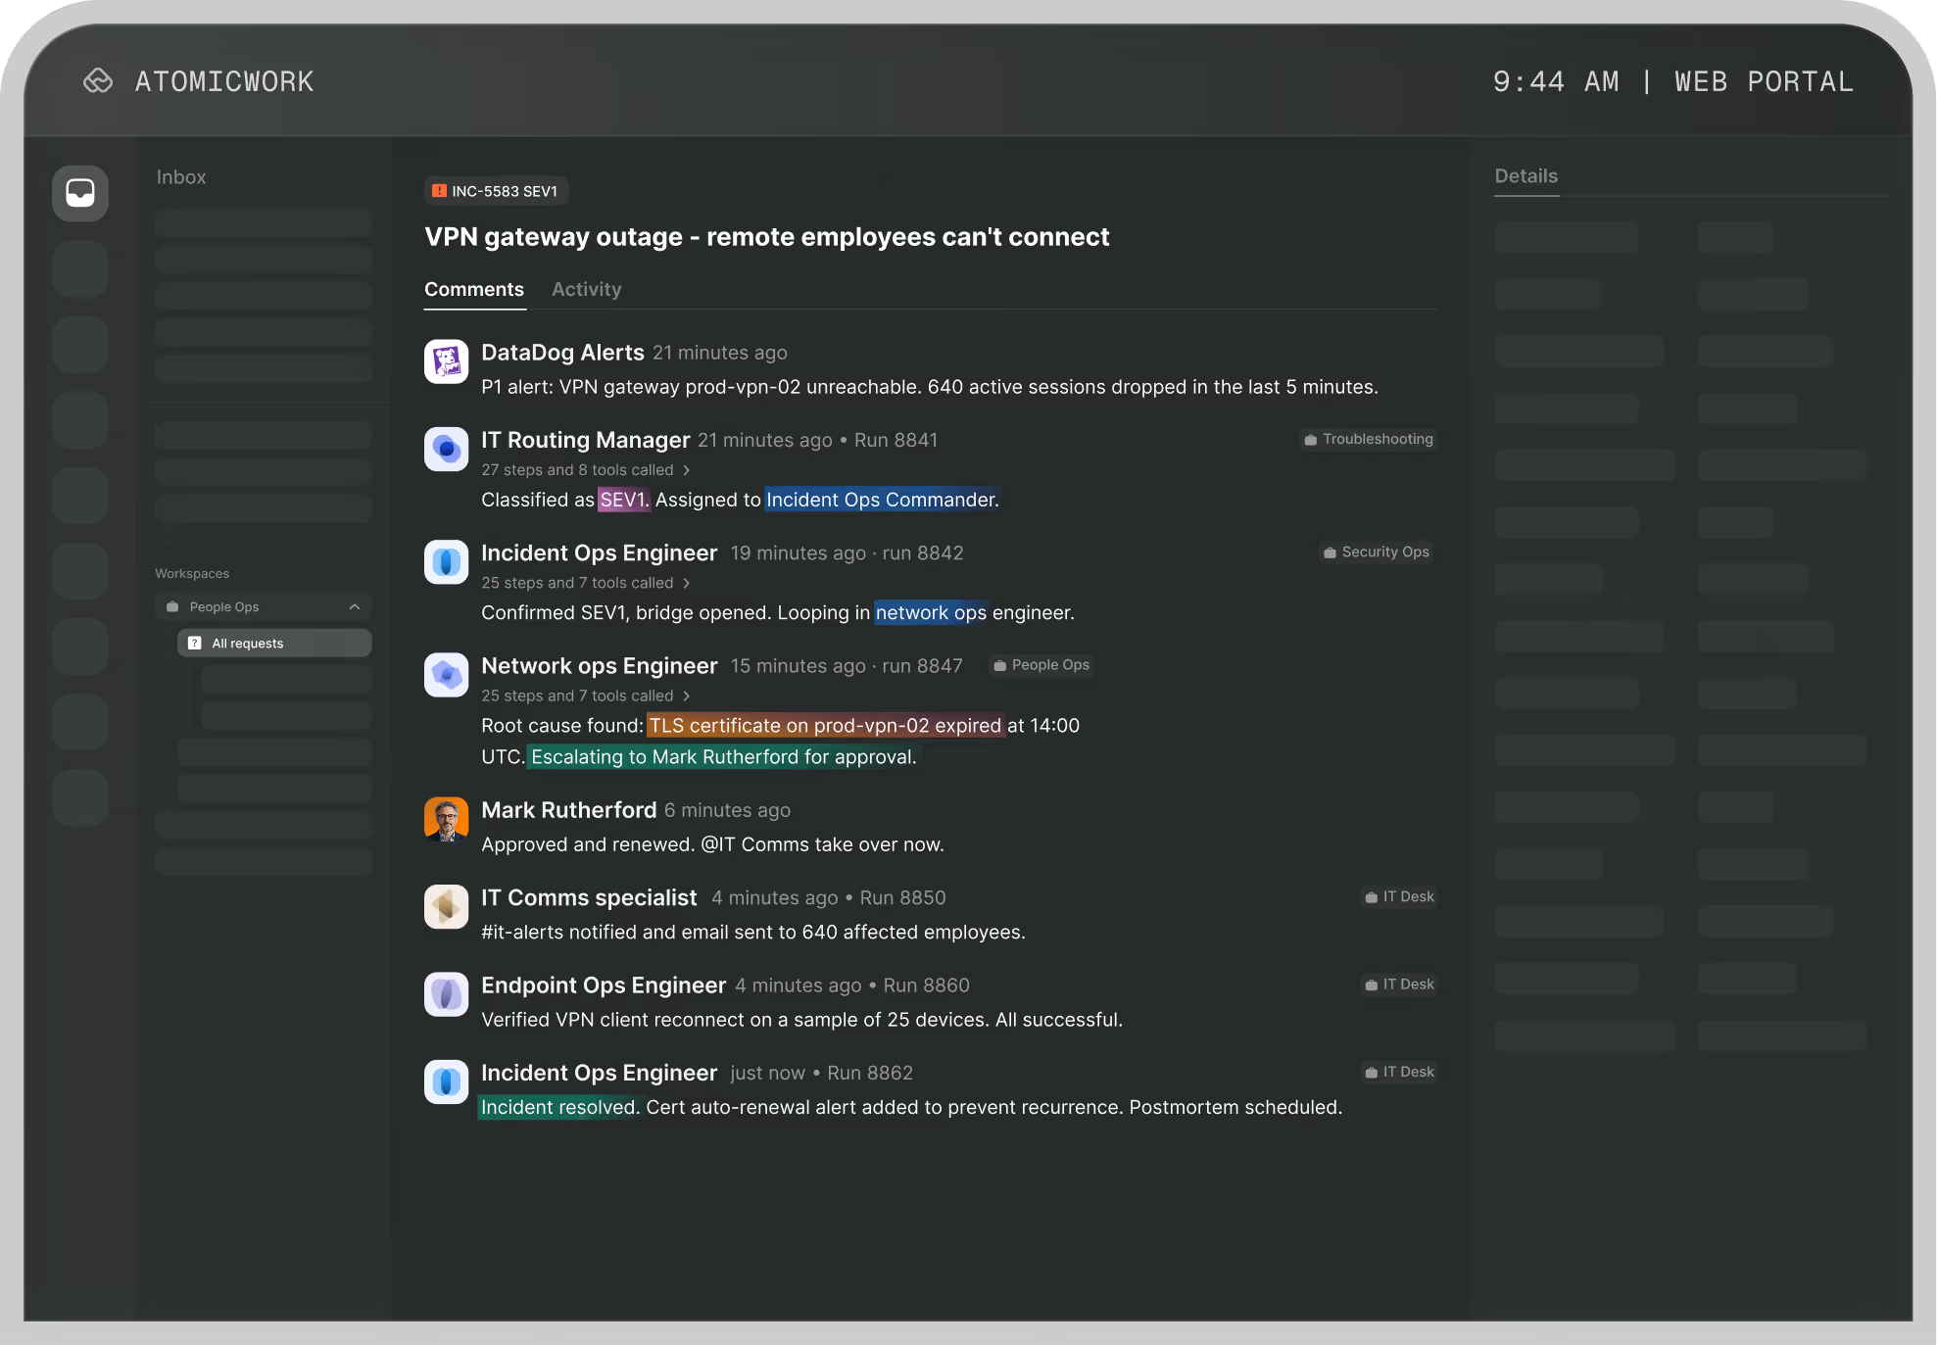Click the DataDog Alerts avatar
This screenshot has height=1345, width=1937.
tap(446, 361)
